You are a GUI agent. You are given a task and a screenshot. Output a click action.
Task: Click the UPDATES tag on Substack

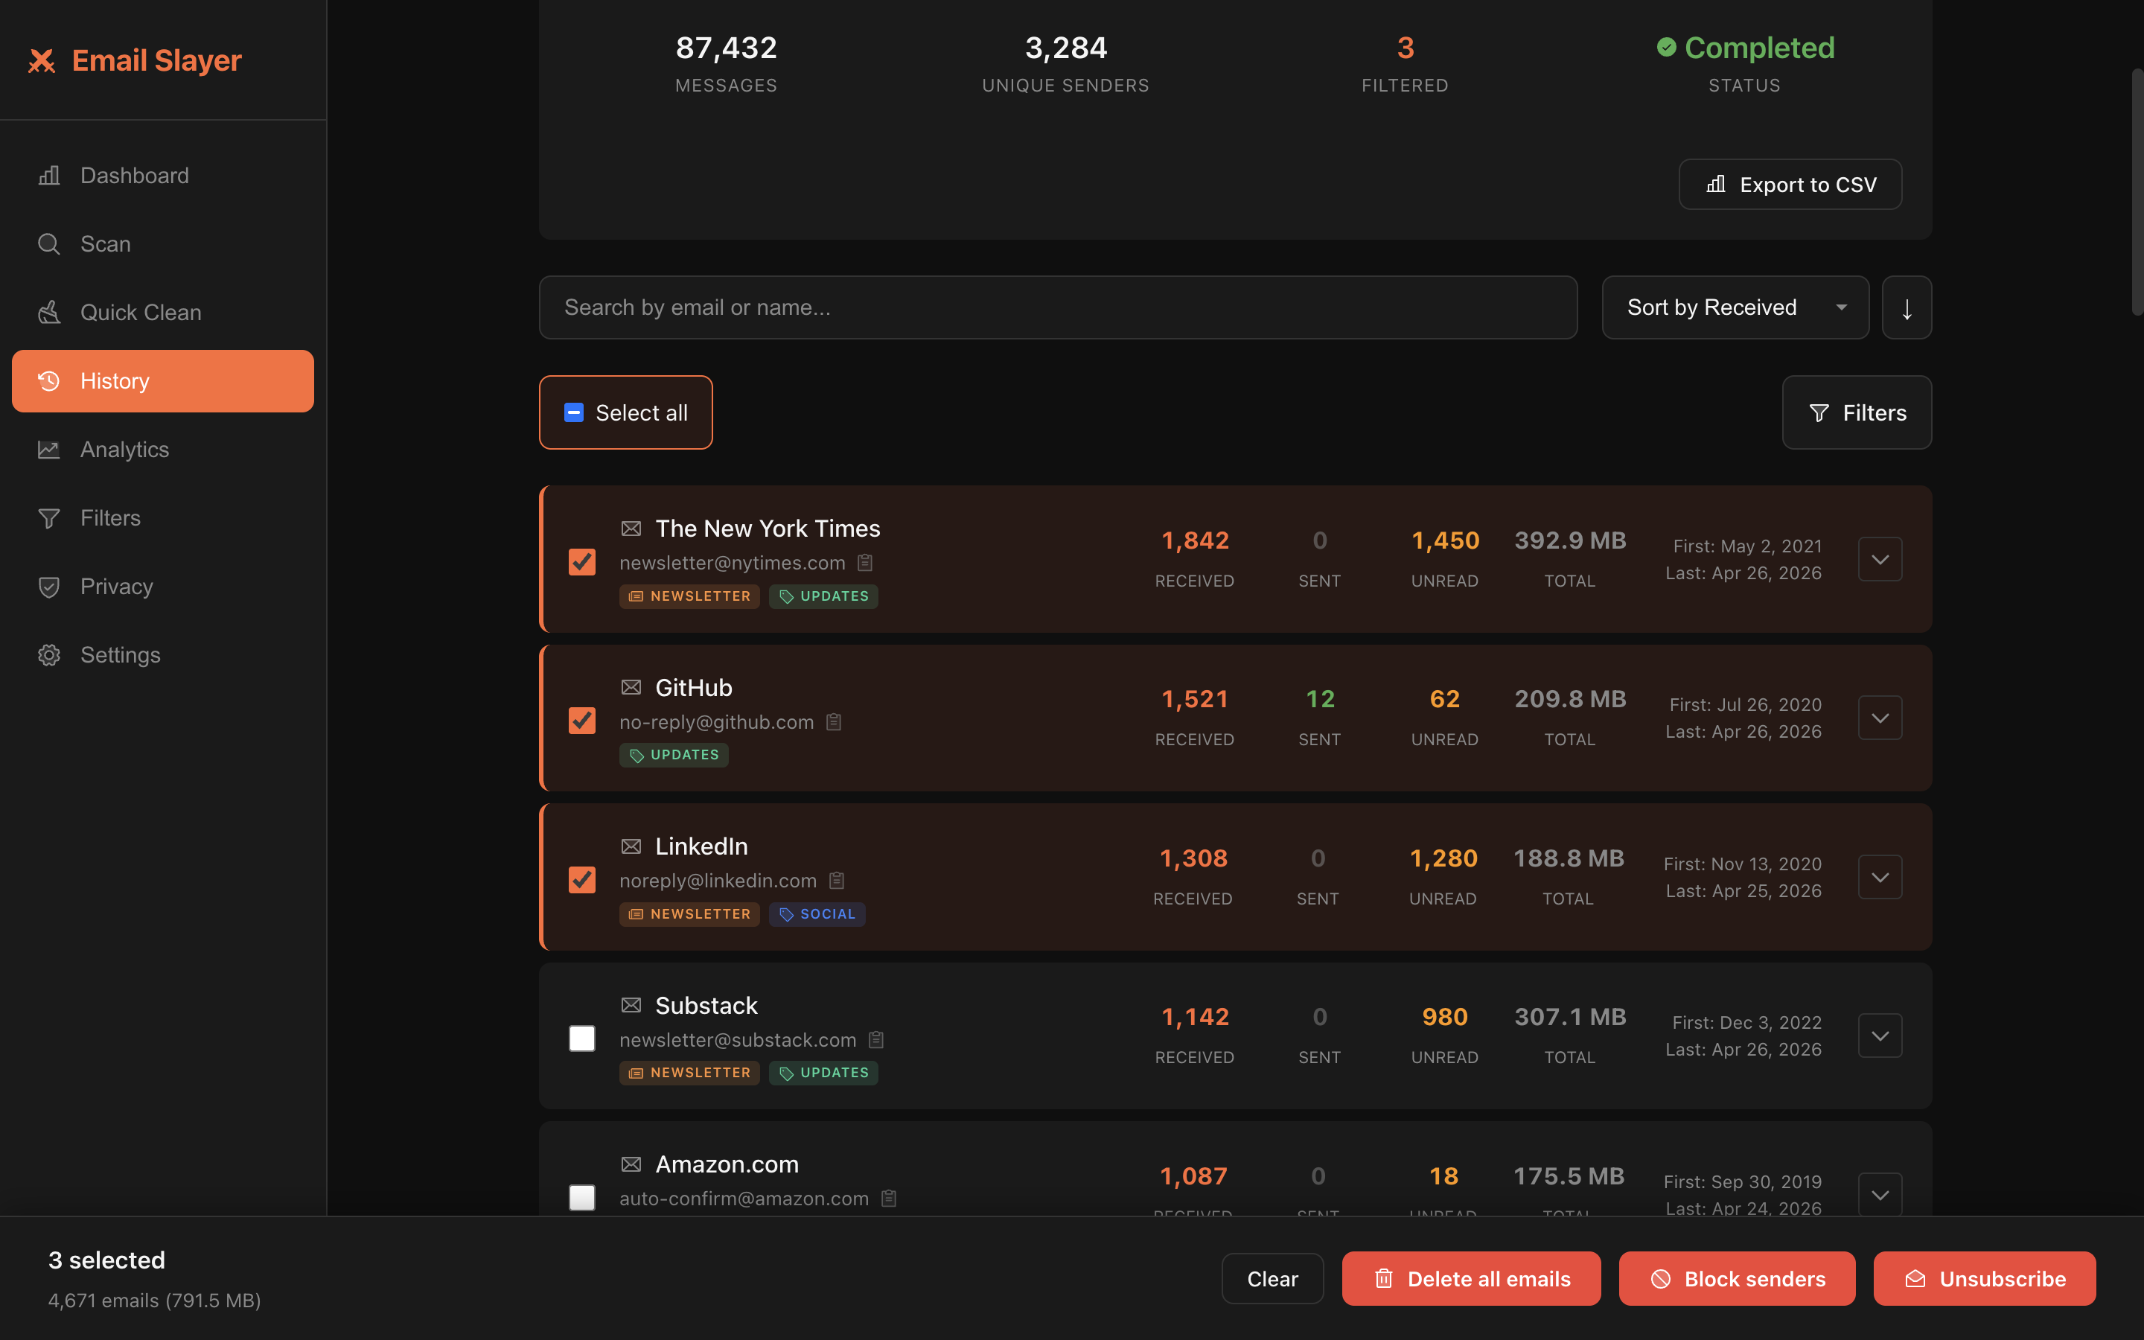823,1072
